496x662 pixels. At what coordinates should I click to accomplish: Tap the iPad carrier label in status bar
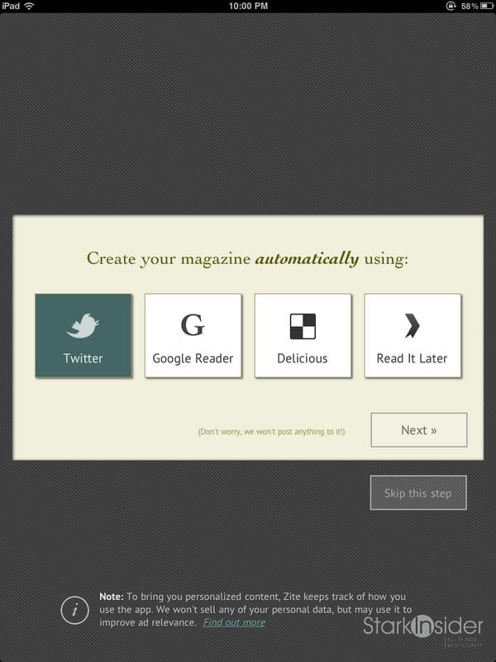(11, 6)
